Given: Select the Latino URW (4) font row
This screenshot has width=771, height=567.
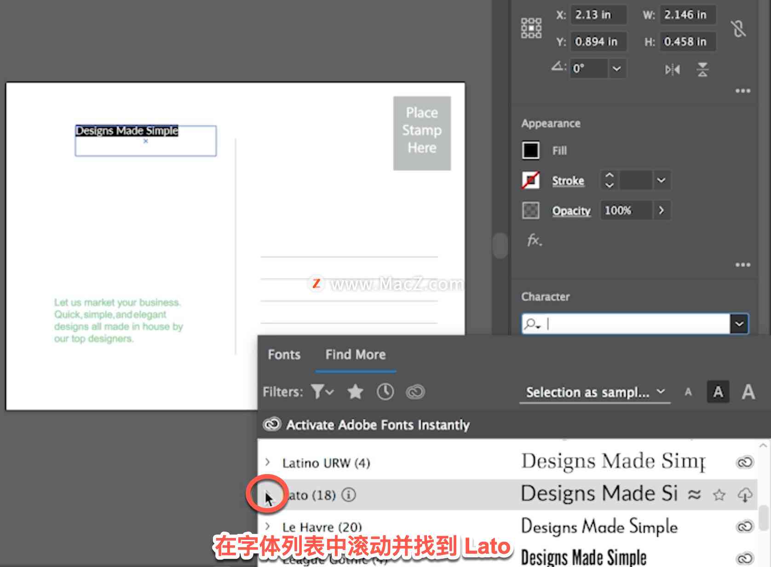Looking at the screenshot, I should [x=507, y=462].
